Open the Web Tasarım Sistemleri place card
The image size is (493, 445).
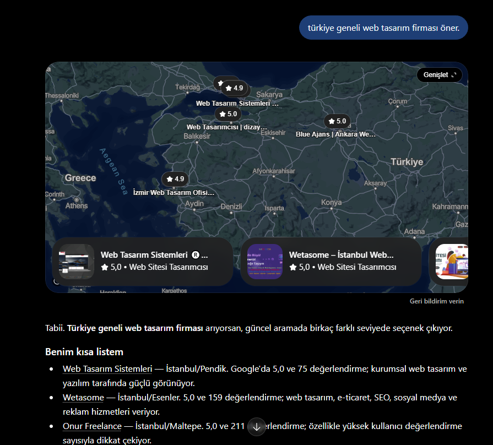point(143,262)
